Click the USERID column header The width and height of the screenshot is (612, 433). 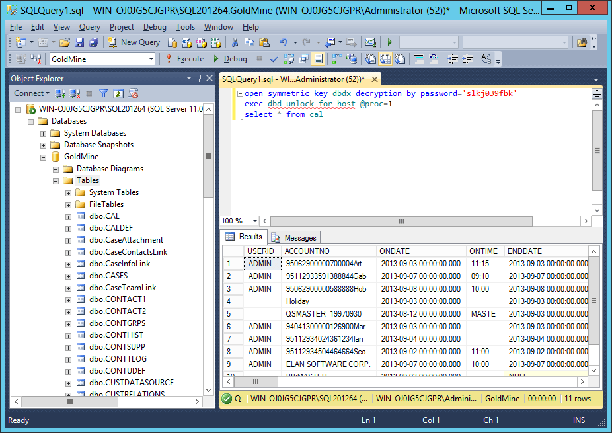(x=259, y=251)
